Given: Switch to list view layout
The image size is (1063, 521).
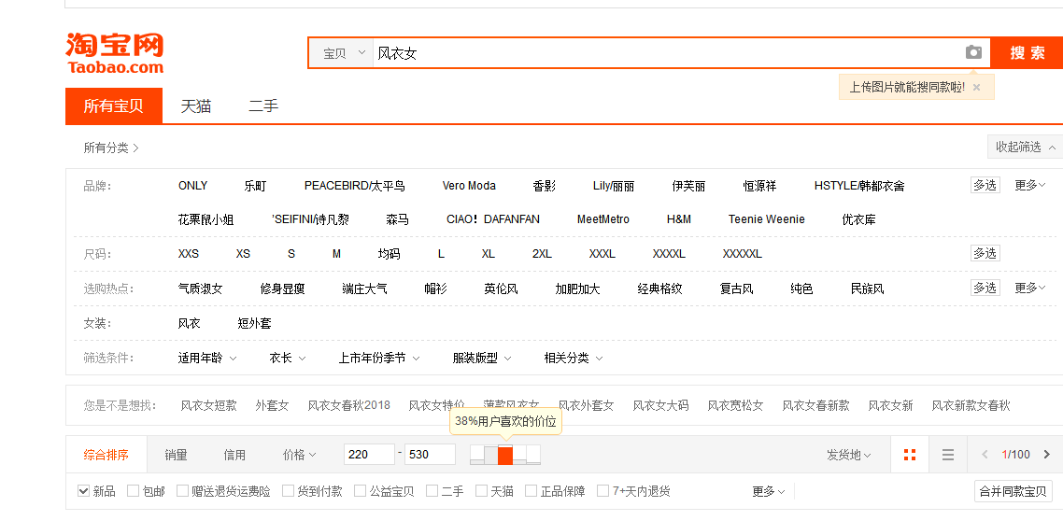Looking at the screenshot, I should tap(948, 455).
